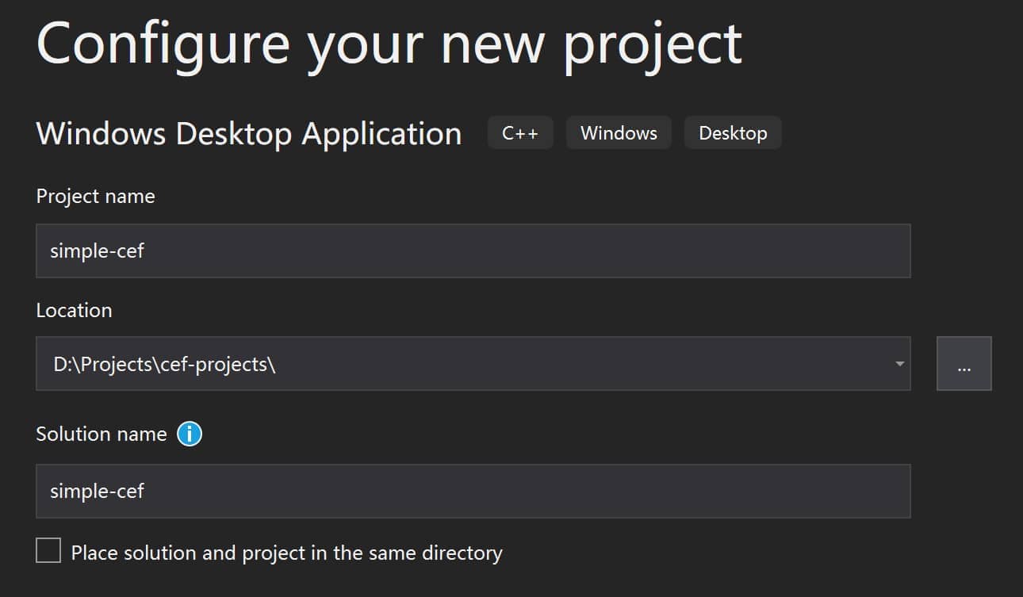Place cursor on 'simple-cef' text in Project name

point(97,251)
